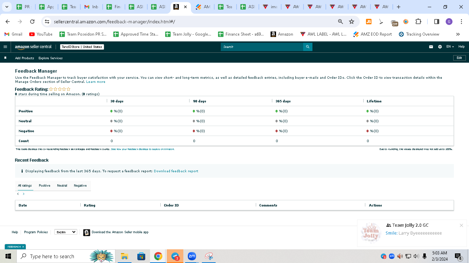This screenshot has height=263, width=469.
Task: Select the Positive ratings tab
Action: [45, 186]
